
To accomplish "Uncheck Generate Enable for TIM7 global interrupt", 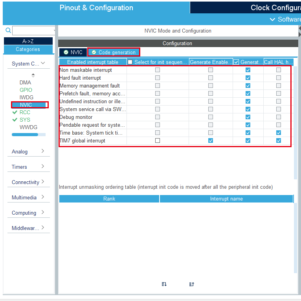I will coord(211,140).
